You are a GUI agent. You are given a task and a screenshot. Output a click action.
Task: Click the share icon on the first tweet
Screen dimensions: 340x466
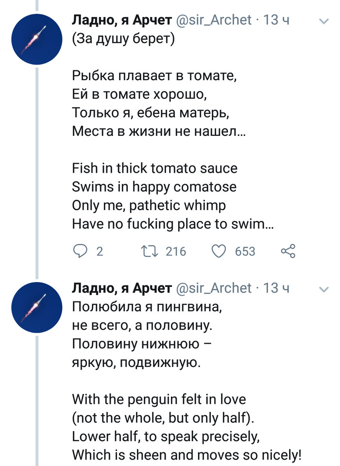288,251
